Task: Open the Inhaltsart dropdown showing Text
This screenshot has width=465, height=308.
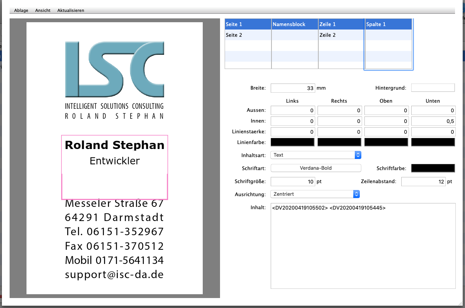Action: pyautogui.click(x=316, y=155)
